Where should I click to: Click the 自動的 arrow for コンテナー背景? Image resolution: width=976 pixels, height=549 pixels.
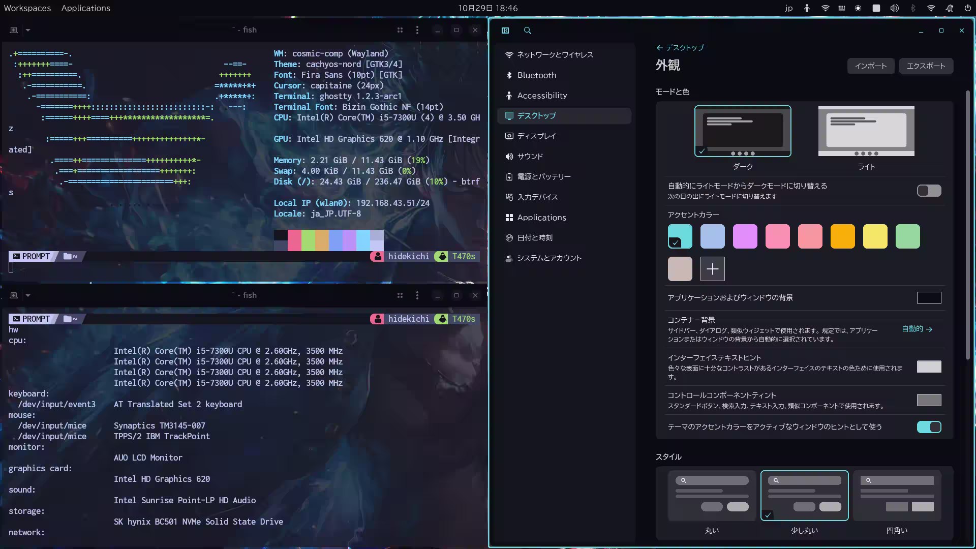[x=916, y=329]
